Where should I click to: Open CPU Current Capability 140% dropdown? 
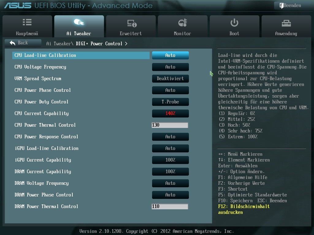coord(170,113)
